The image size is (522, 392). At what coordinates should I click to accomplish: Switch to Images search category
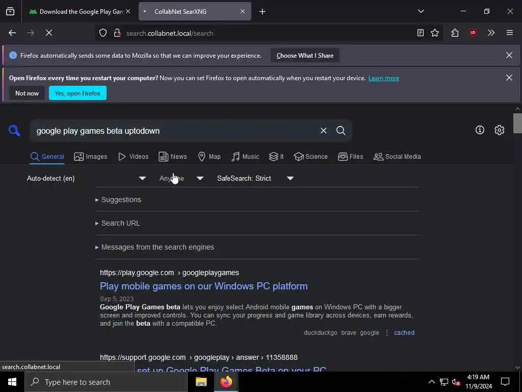(91, 157)
